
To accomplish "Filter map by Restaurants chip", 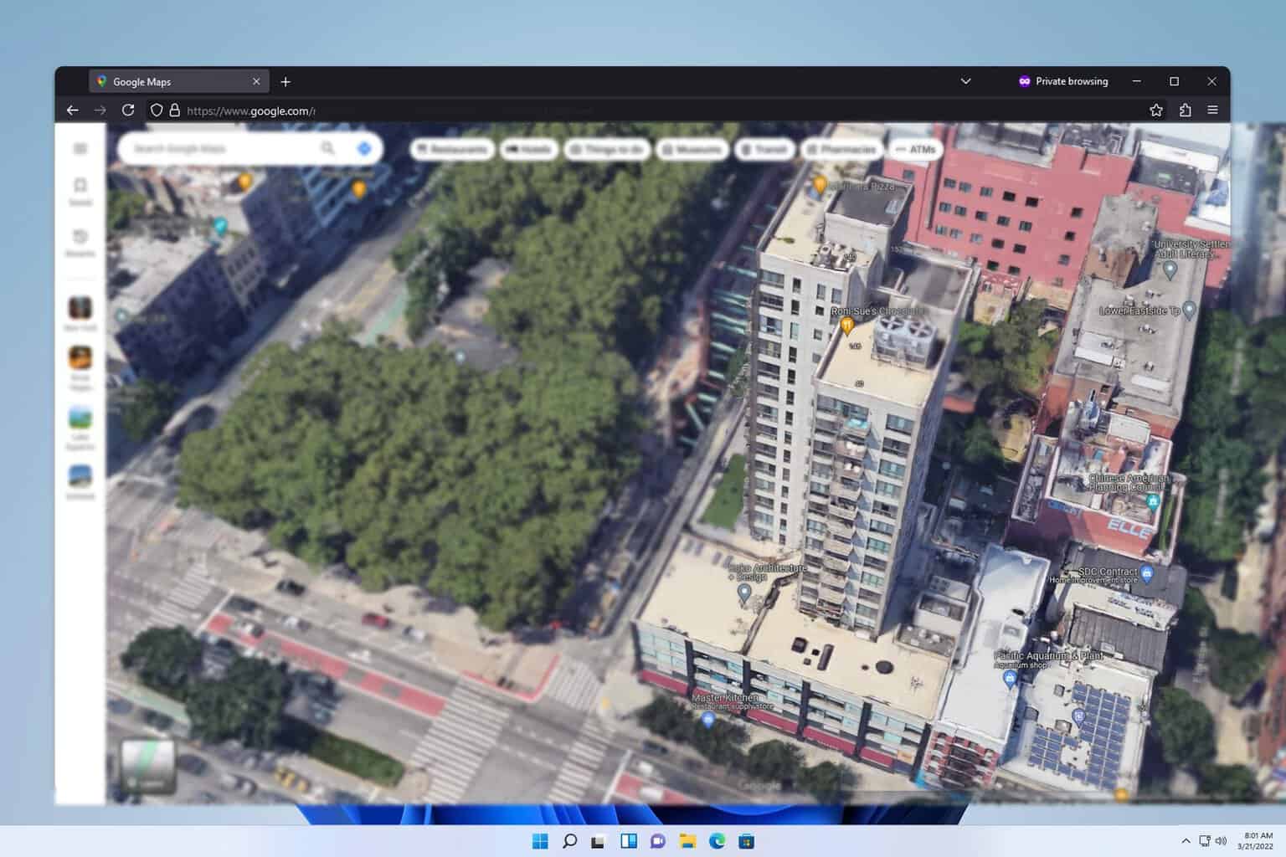I will click(x=452, y=149).
